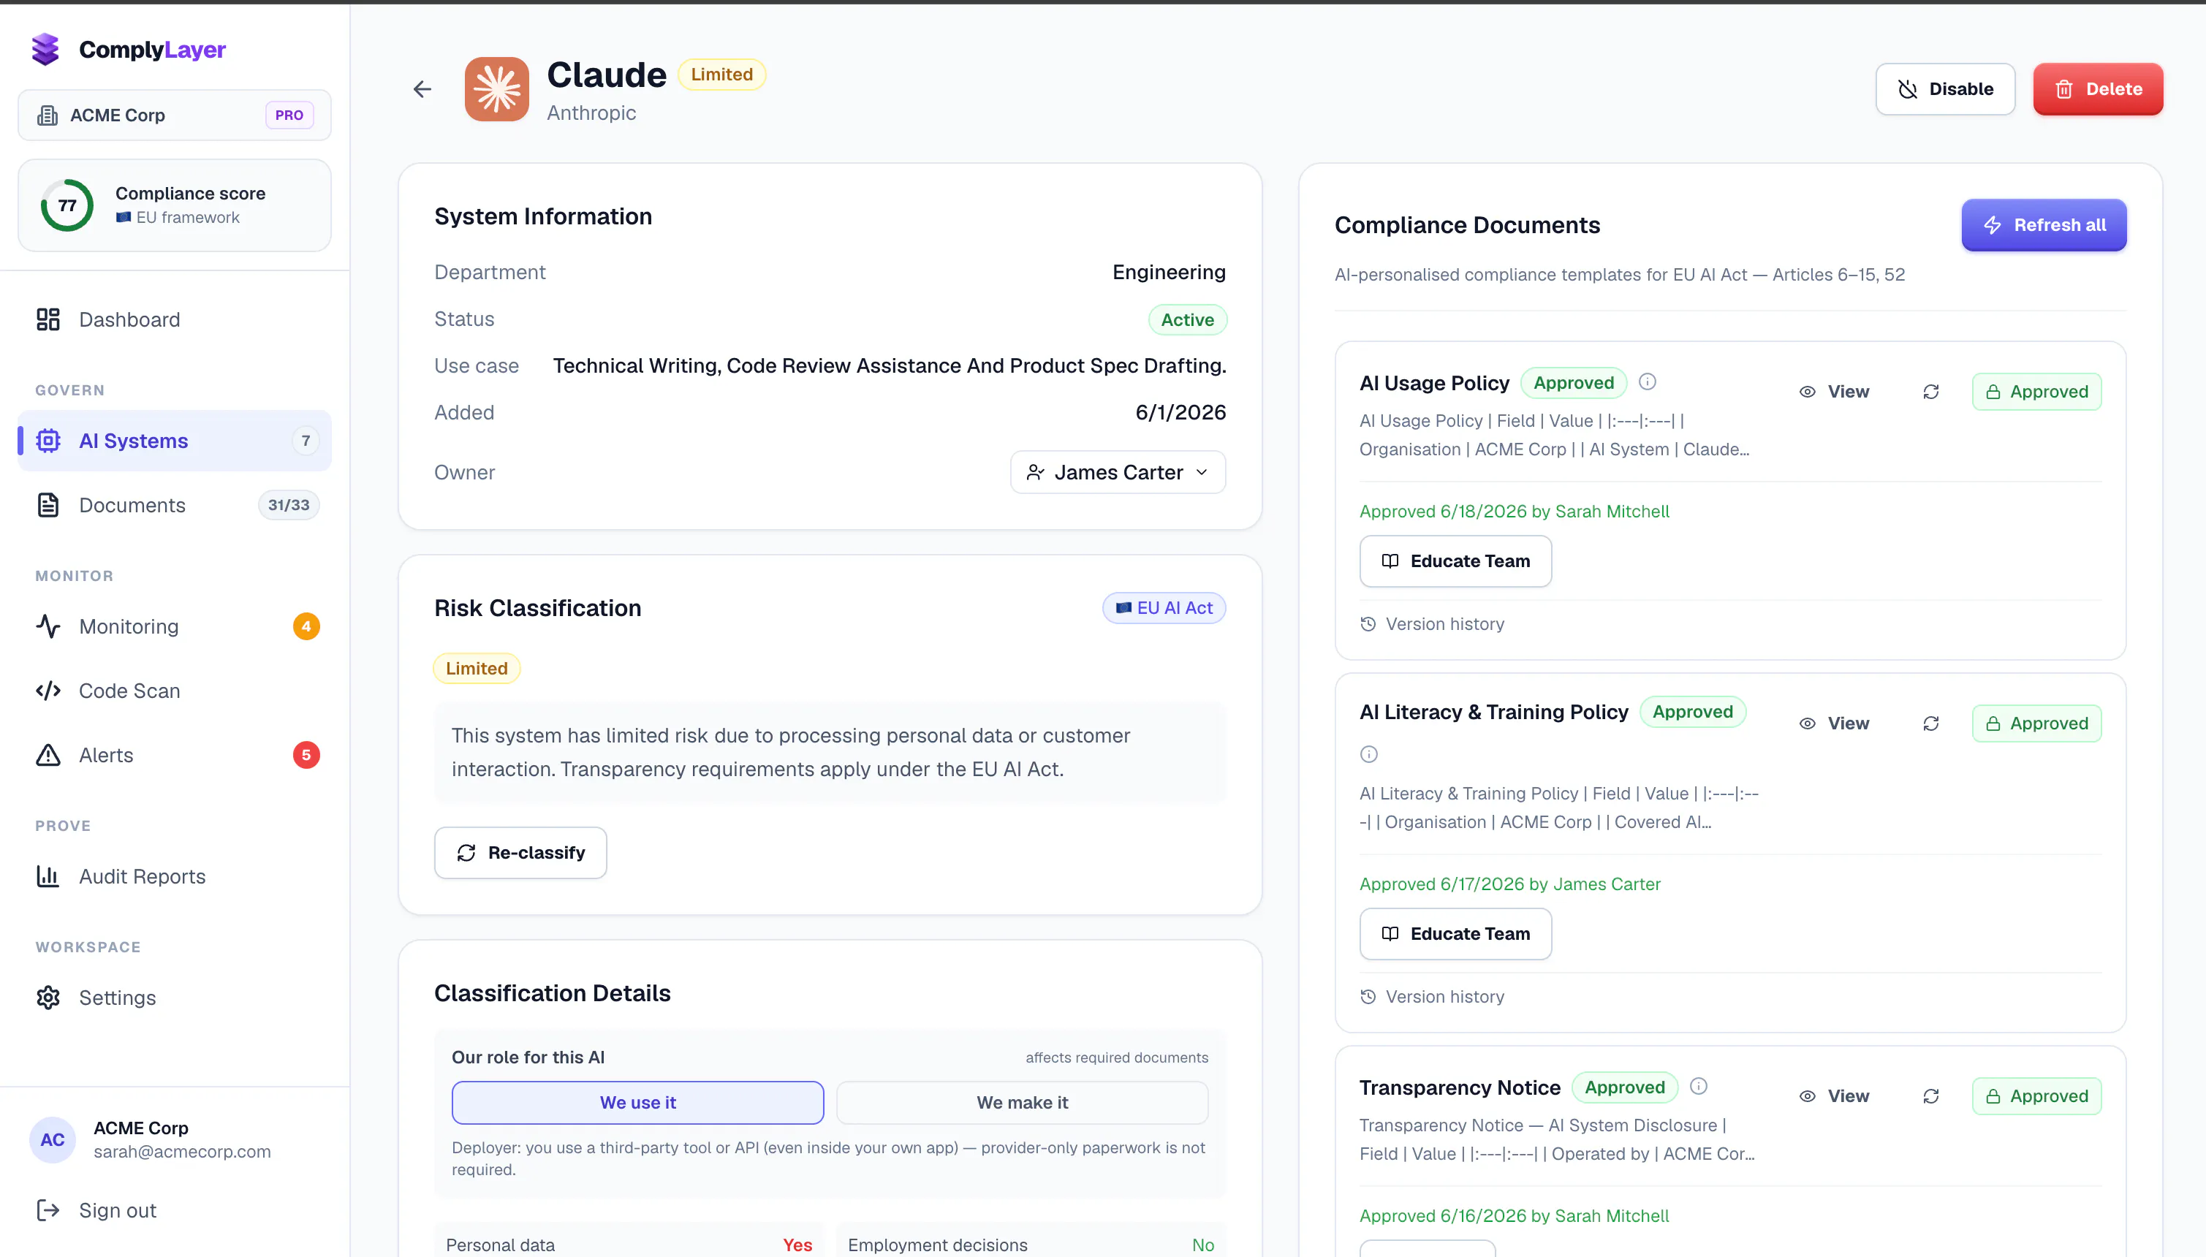Viewport: 2206px width, 1257px height.
Task: Click info icon beside Transparency Notice
Action: pyautogui.click(x=1698, y=1086)
